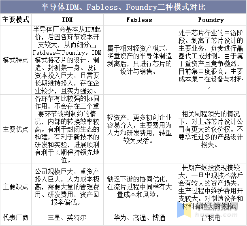Click the table title '半导体IDM、Fabless、Foundry三种模式对比'
The width and height of the screenshot is (247, 226).
coord(123,7)
